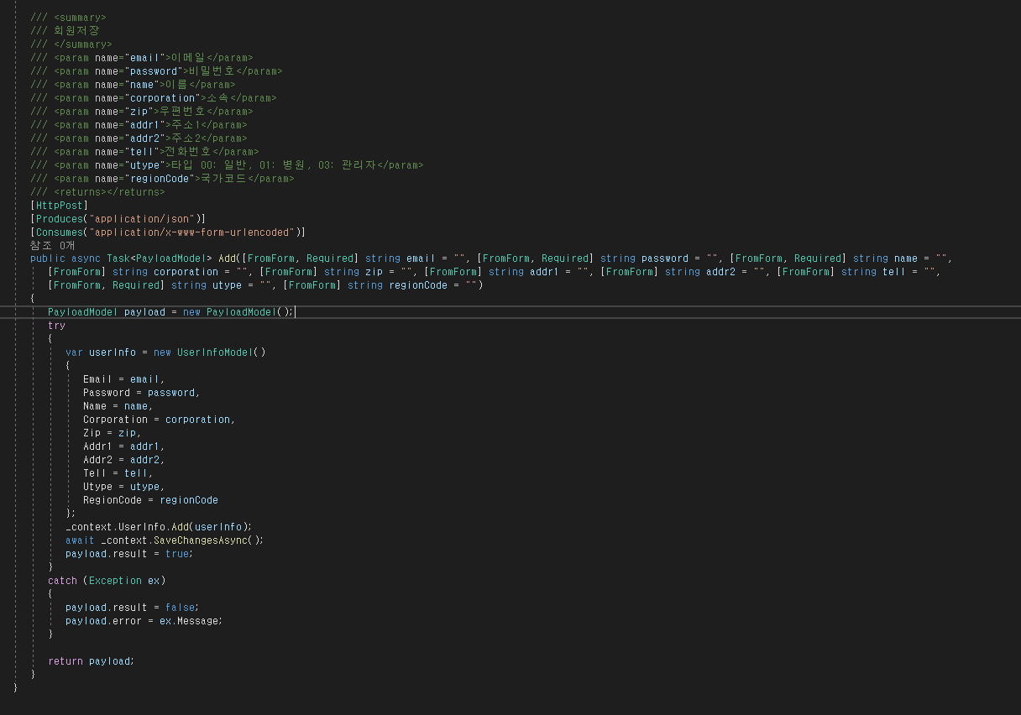Click the 'public' keyword of the method

pyautogui.click(x=47, y=258)
